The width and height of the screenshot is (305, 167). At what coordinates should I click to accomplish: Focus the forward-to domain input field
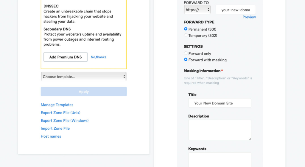[236, 10]
